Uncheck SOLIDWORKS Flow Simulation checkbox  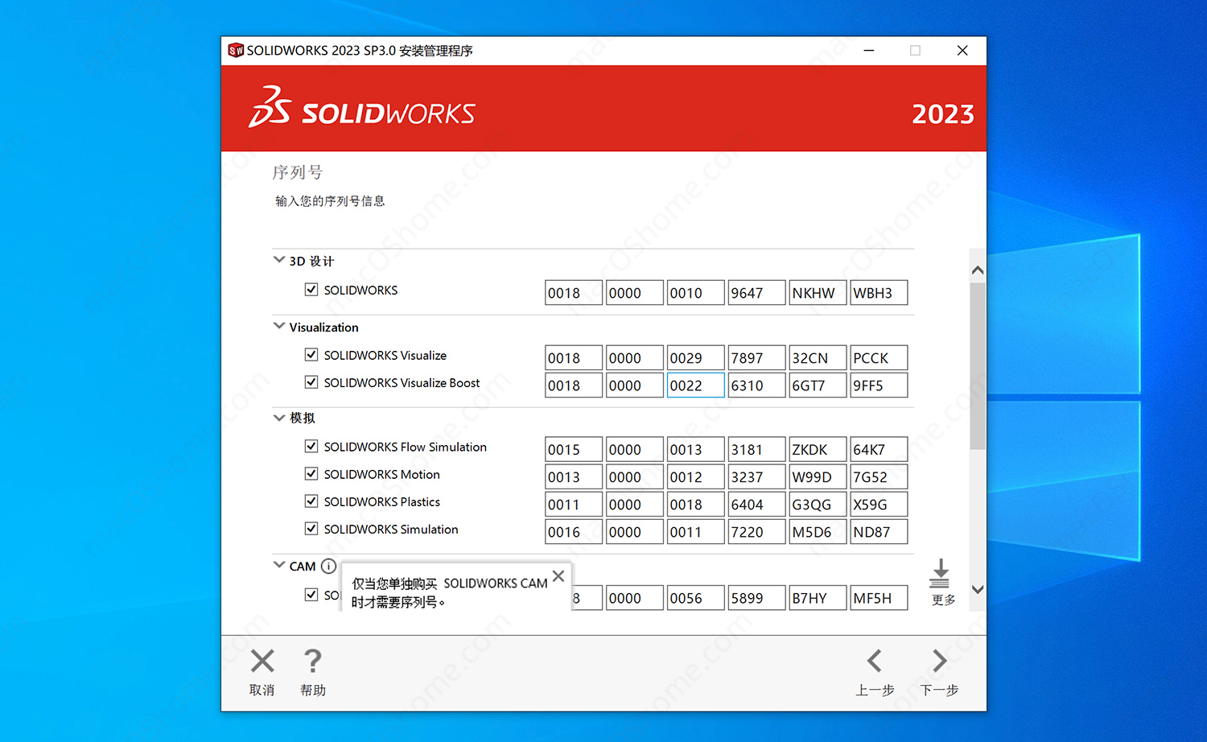pos(311,446)
